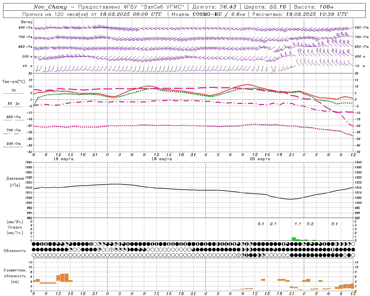The height and width of the screenshot is (296, 370).
Task: Select the 18 марта date label
Action: (x=64, y=159)
